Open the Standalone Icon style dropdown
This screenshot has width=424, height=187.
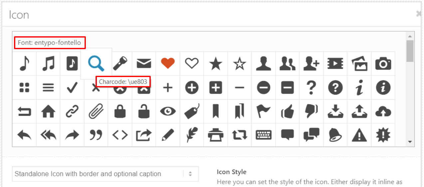tap(105, 174)
